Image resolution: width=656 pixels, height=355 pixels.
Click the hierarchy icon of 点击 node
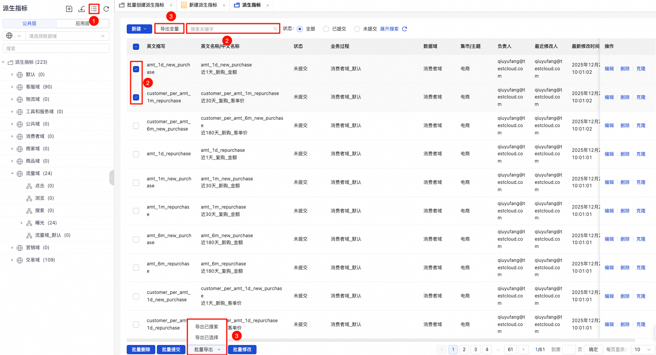pyautogui.click(x=29, y=186)
